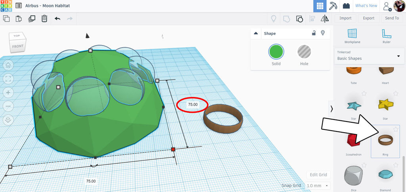This screenshot has height=192, width=406.
Task: Open the Align tool
Action: tap(312, 19)
